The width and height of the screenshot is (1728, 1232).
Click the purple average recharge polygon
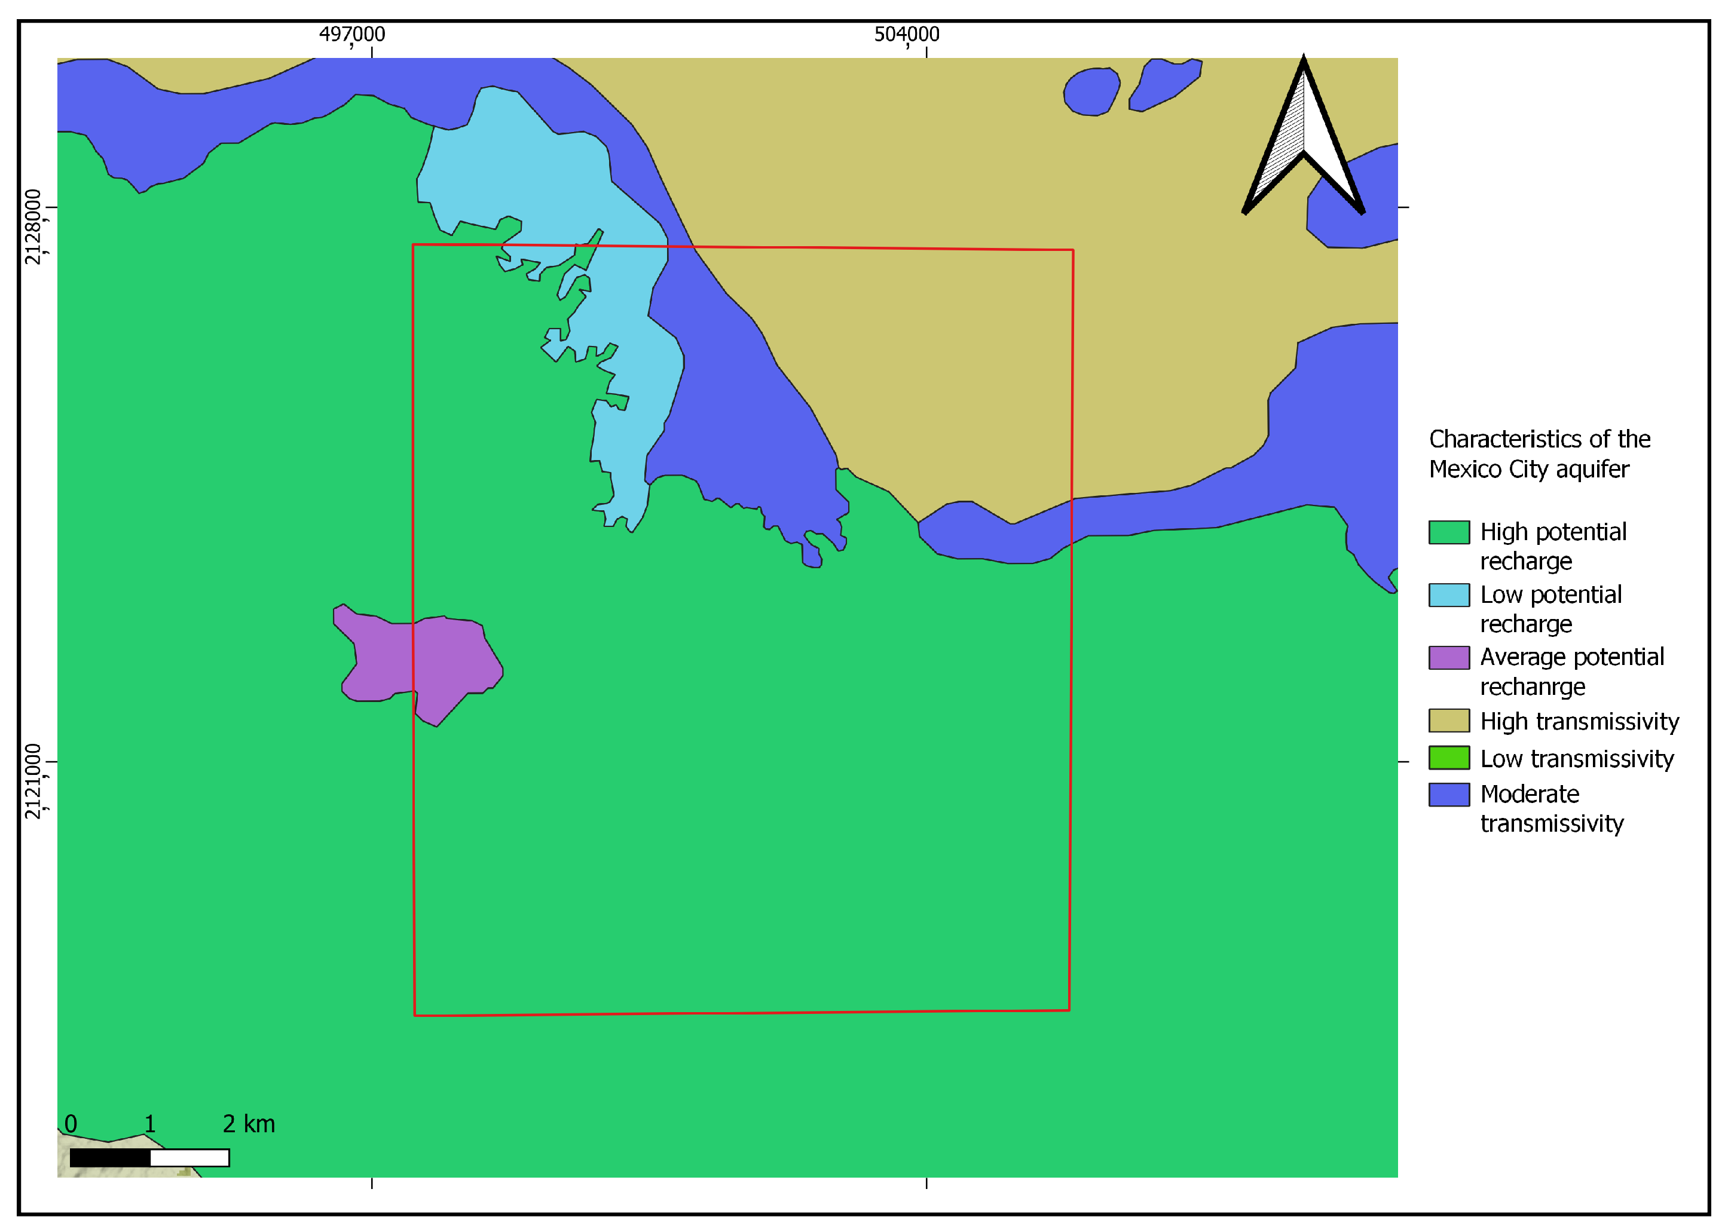pyautogui.click(x=420, y=656)
